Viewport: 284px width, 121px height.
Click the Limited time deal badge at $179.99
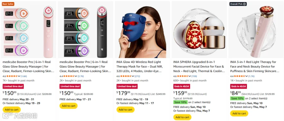coord(127,86)
